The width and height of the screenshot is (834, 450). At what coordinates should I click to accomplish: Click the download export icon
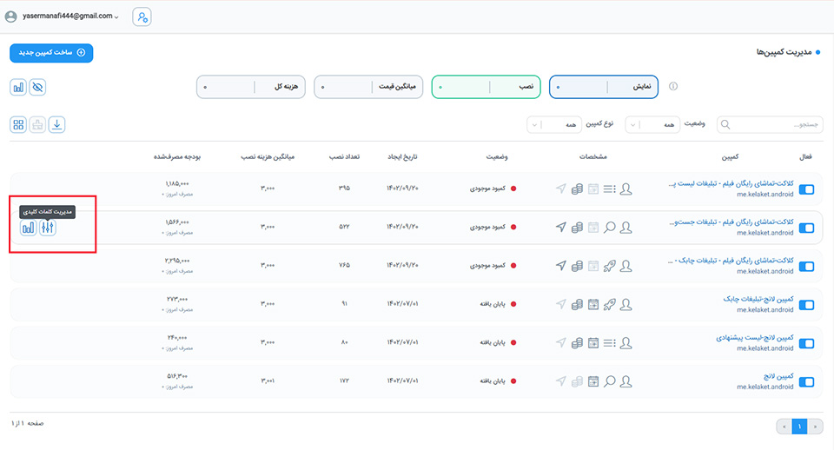[56, 124]
